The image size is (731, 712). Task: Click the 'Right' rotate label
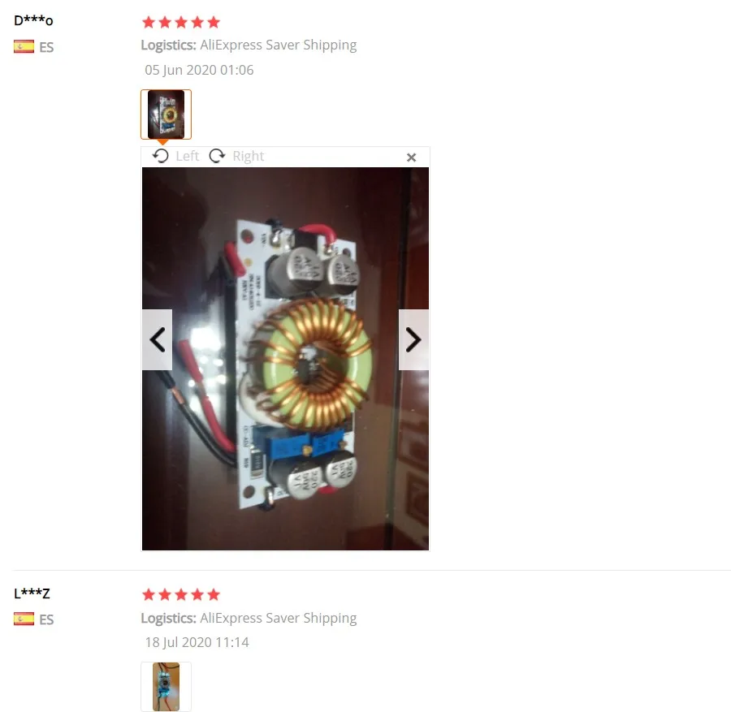coord(248,156)
